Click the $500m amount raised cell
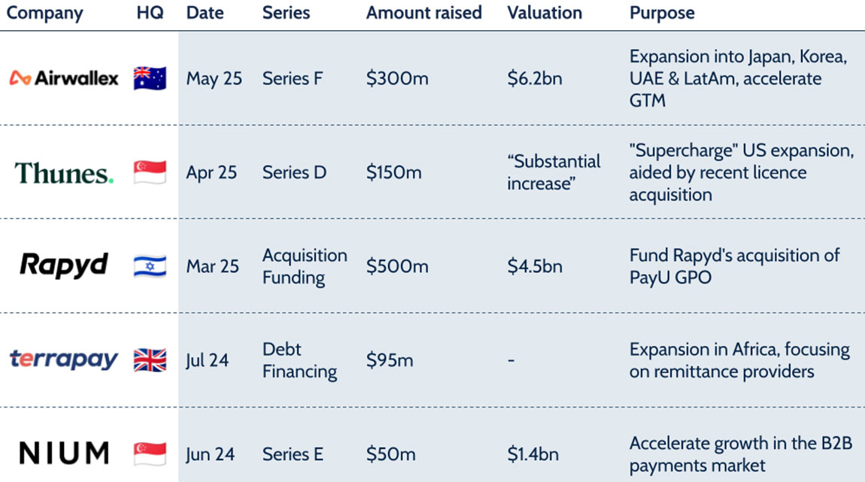 pos(397,266)
